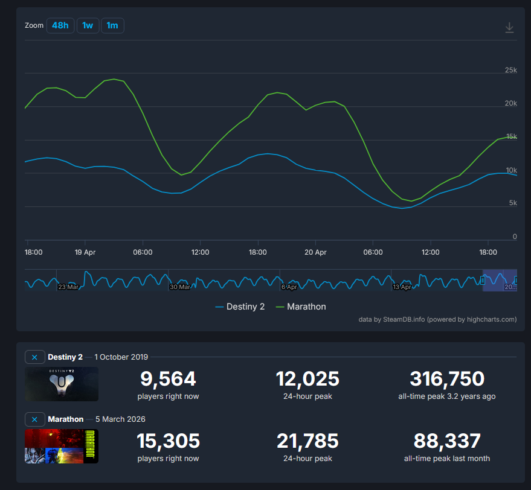Click the '9,564' players right now value
Screen dimensions: 531x490
pos(168,379)
